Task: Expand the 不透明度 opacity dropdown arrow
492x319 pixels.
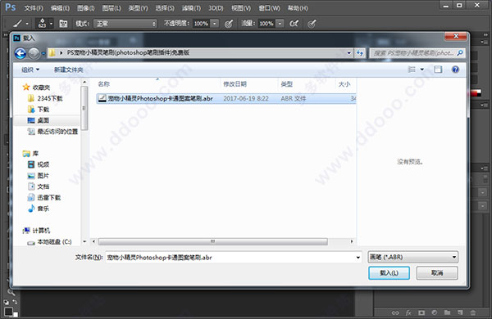Action: click(215, 24)
